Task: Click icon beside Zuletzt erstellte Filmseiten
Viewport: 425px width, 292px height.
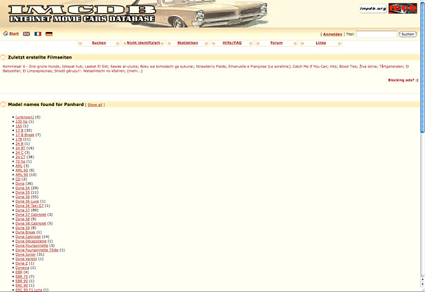Action: 3,57
